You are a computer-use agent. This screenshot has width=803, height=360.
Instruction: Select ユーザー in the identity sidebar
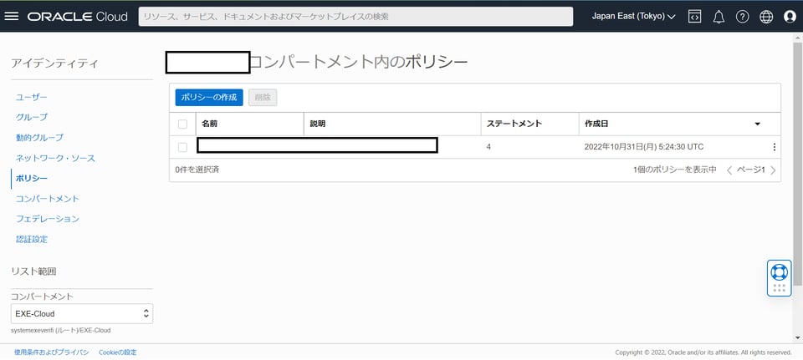tap(32, 97)
